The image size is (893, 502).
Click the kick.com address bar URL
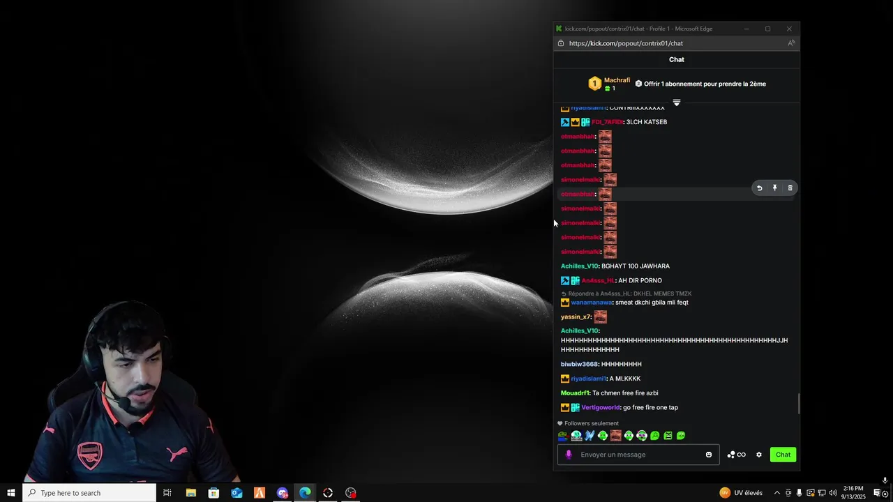coord(626,43)
